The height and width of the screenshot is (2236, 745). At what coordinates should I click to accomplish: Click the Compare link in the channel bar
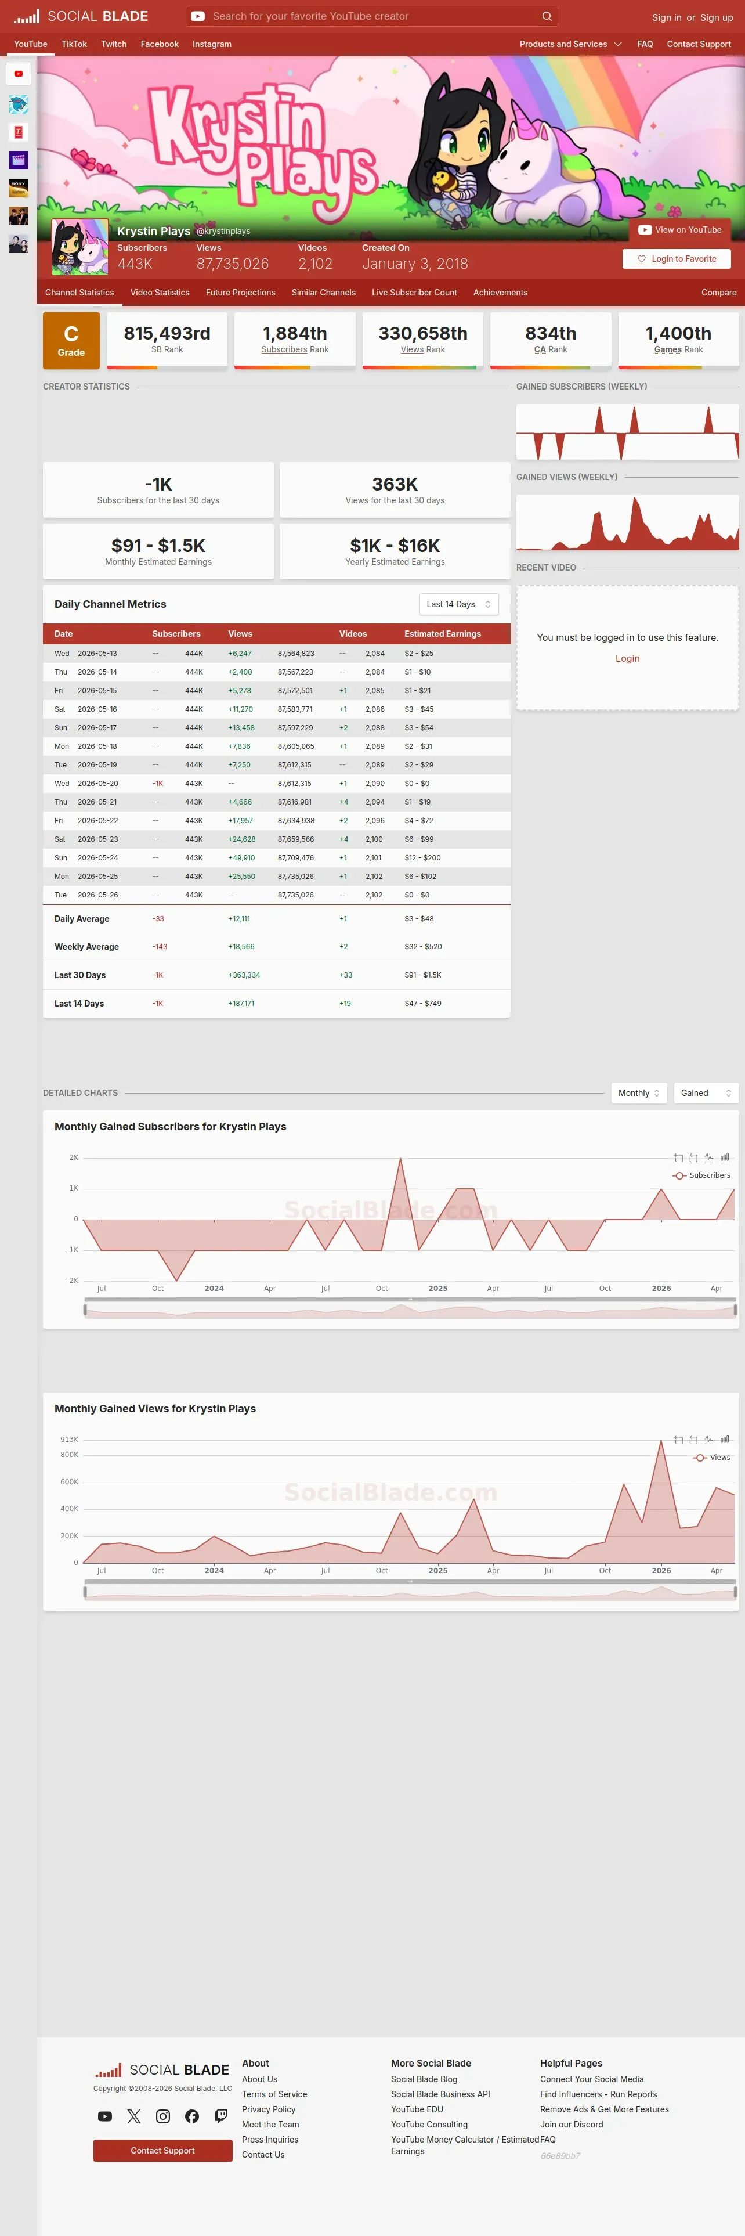tap(719, 293)
